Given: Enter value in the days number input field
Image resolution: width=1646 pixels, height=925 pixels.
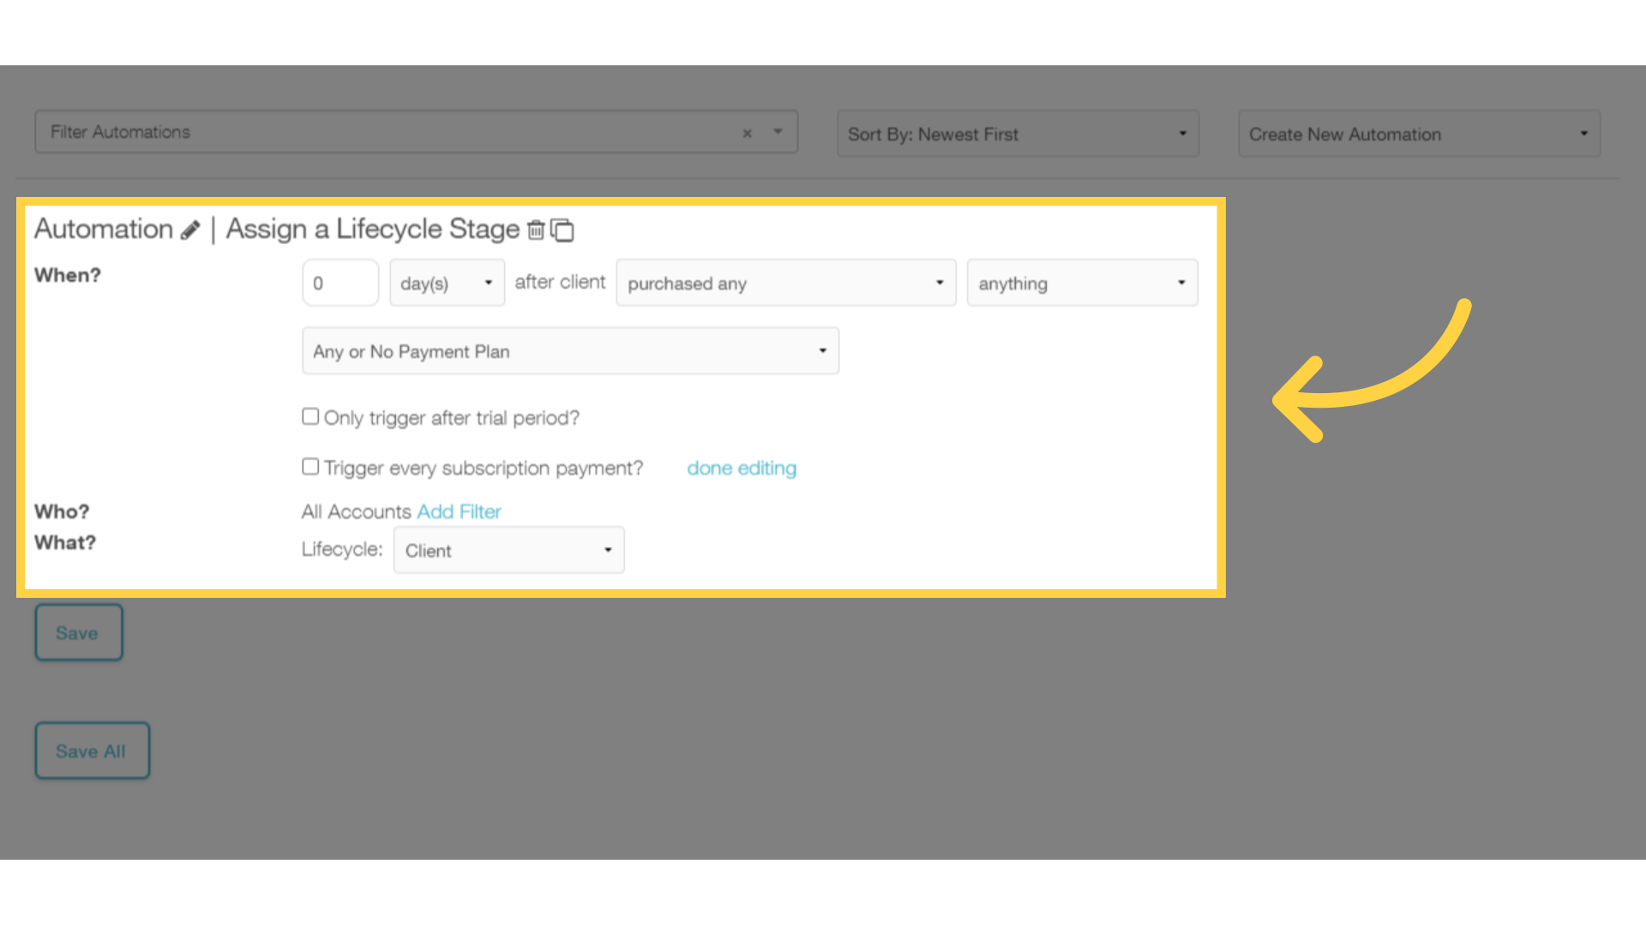Looking at the screenshot, I should (340, 283).
